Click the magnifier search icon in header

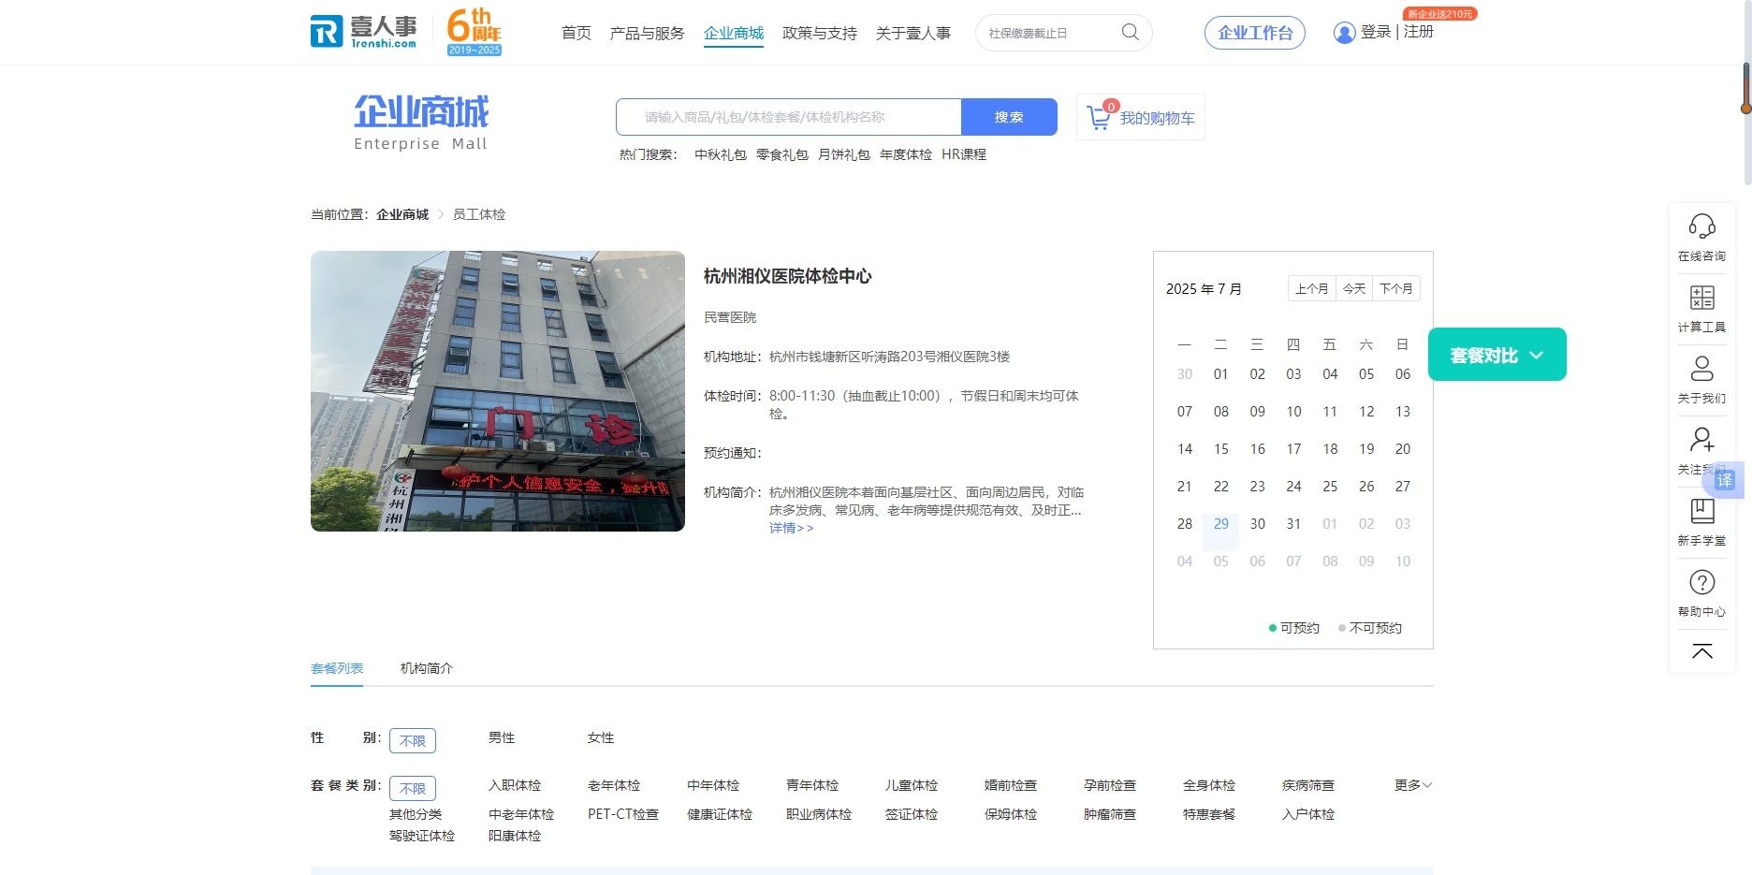point(1131,33)
